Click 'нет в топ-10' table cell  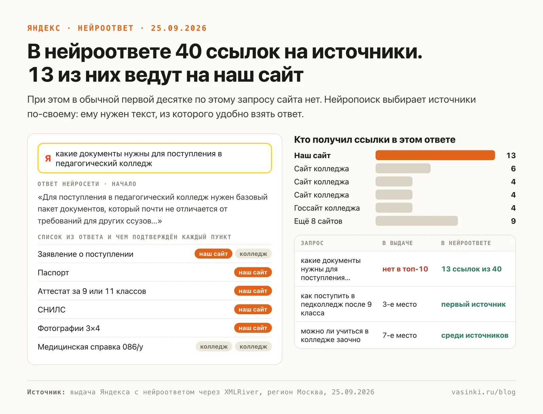pyautogui.click(x=405, y=269)
